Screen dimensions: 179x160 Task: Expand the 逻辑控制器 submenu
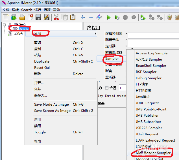point(112,34)
